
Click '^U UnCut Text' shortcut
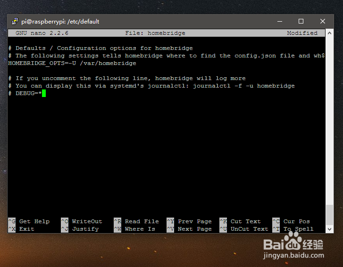click(244, 229)
